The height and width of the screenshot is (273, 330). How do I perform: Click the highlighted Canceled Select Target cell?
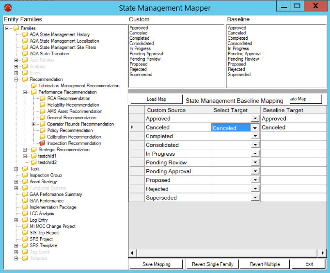231,128
